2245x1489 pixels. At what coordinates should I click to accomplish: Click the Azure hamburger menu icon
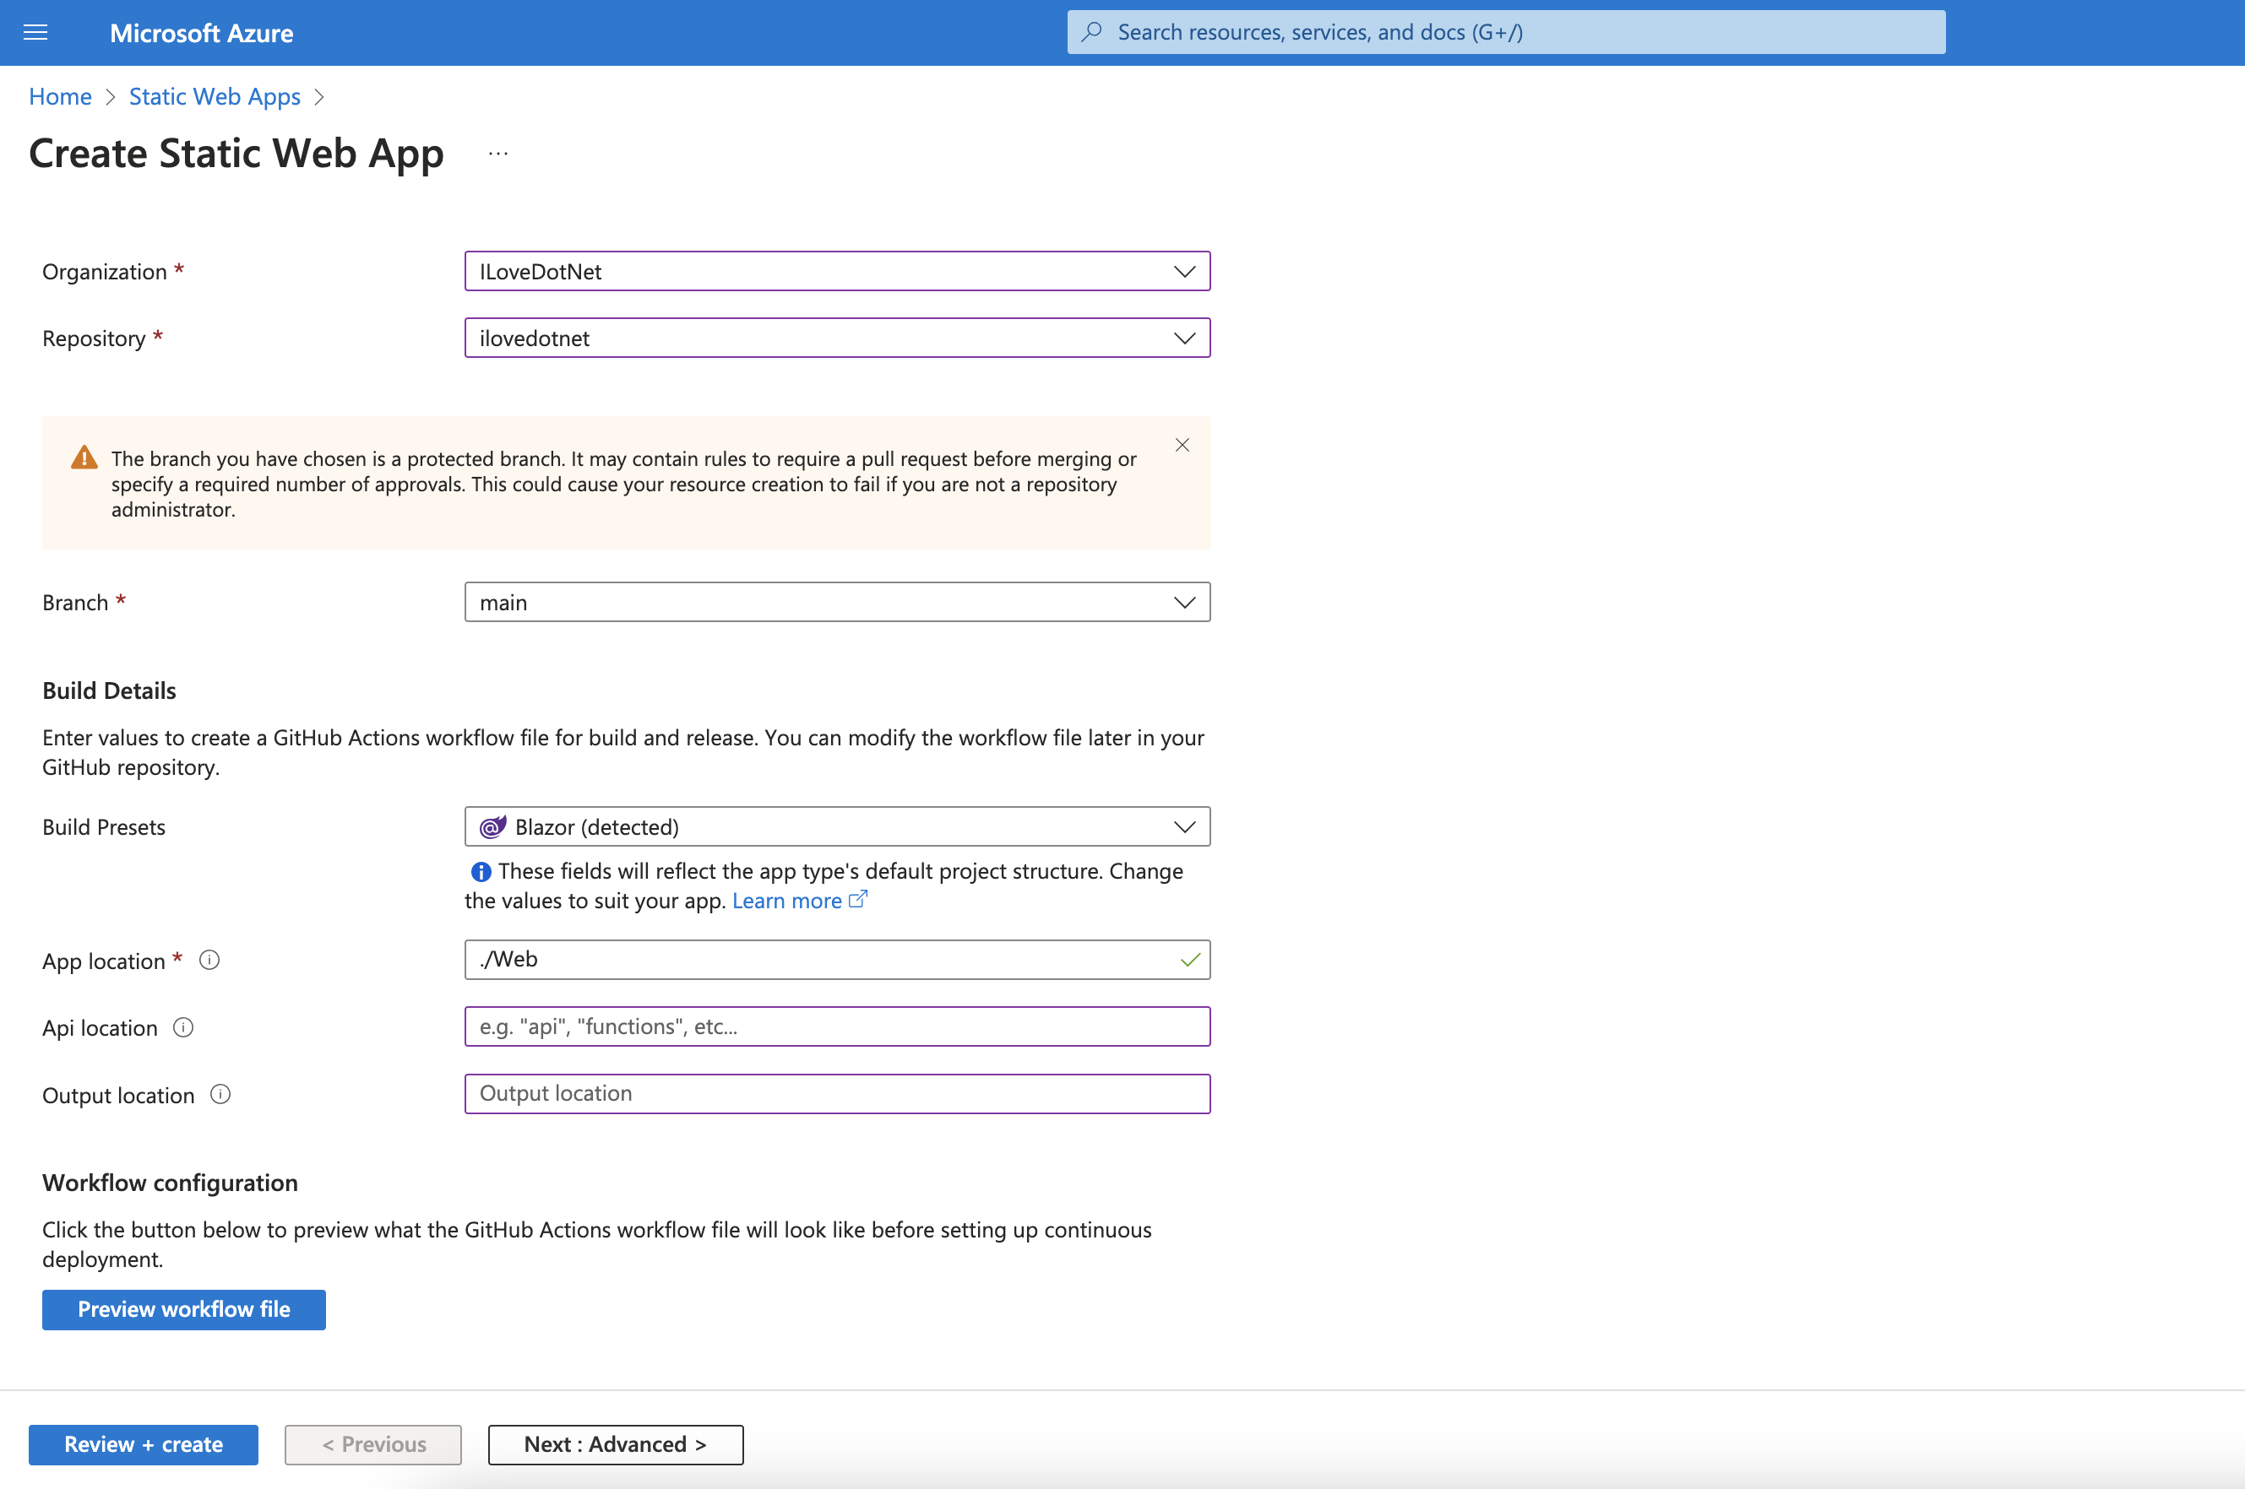click(x=35, y=31)
